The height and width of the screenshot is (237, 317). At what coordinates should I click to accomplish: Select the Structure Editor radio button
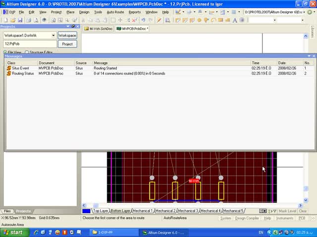tap(27, 52)
